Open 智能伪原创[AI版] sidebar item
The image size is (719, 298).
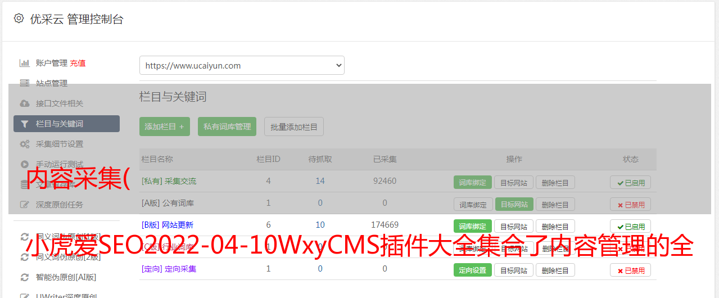coord(66,277)
